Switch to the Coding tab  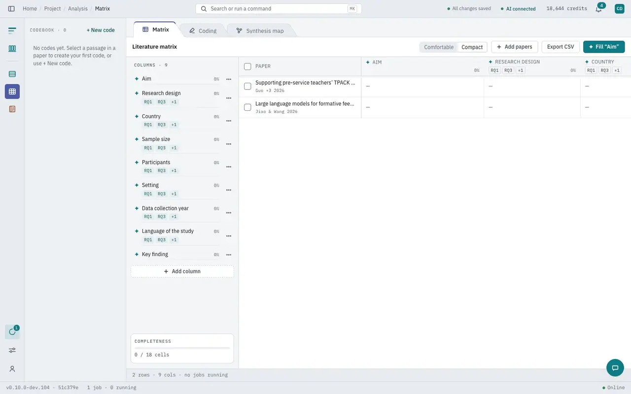click(203, 31)
